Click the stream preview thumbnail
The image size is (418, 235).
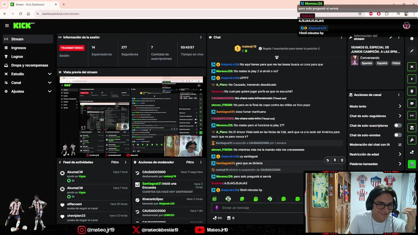click(131, 117)
